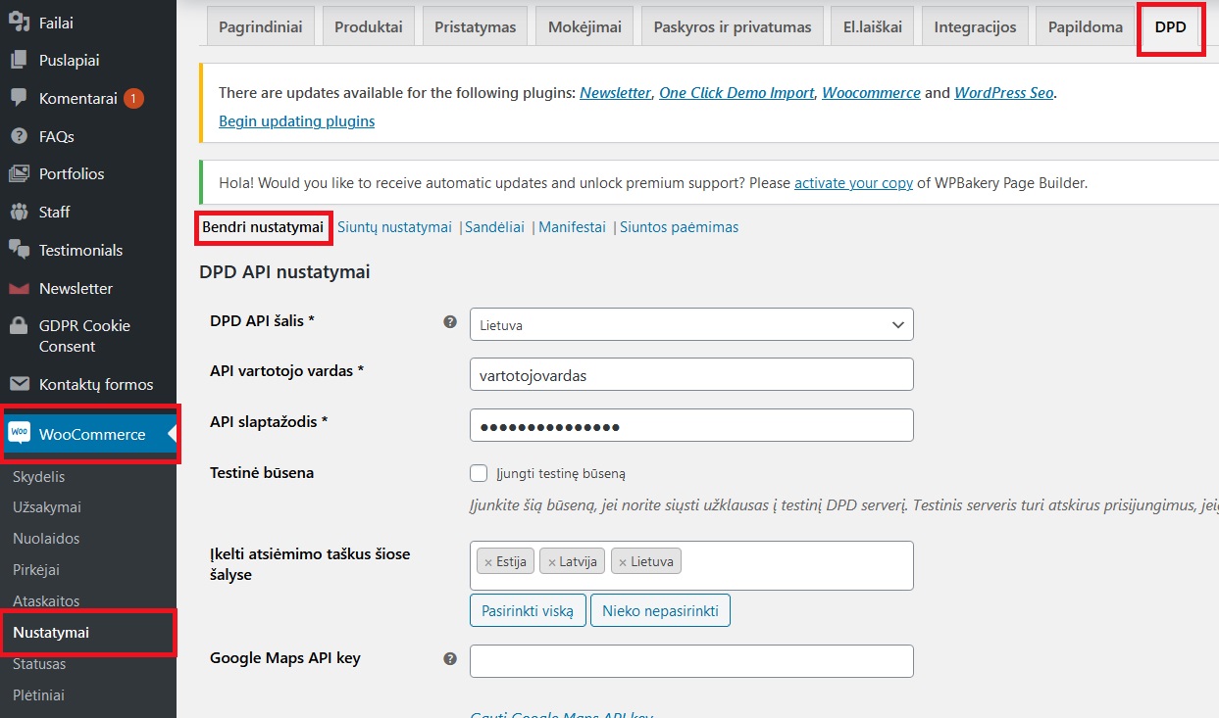This screenshot has height=718, width=1219.
Task: Open the Pagrindiniai settings tab
Action: tap(260, 26)
